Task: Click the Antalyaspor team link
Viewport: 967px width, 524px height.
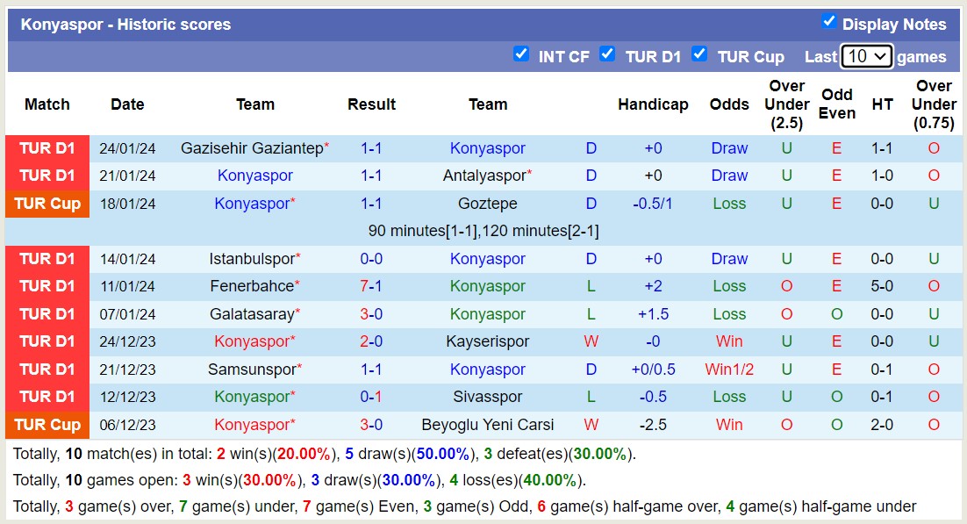Action: [x=486, y=175]
